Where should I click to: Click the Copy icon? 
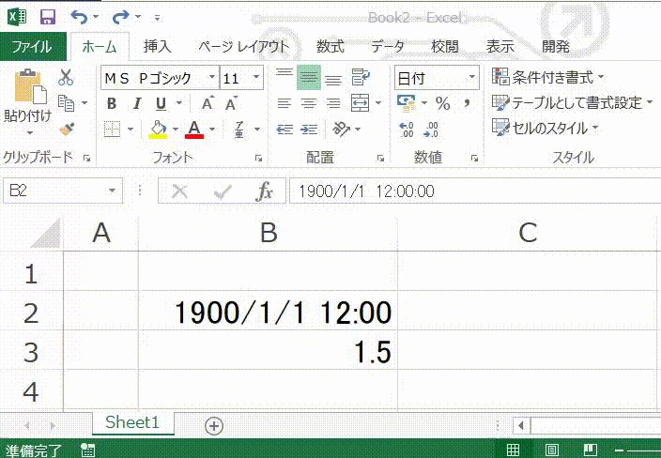point(66,103)
